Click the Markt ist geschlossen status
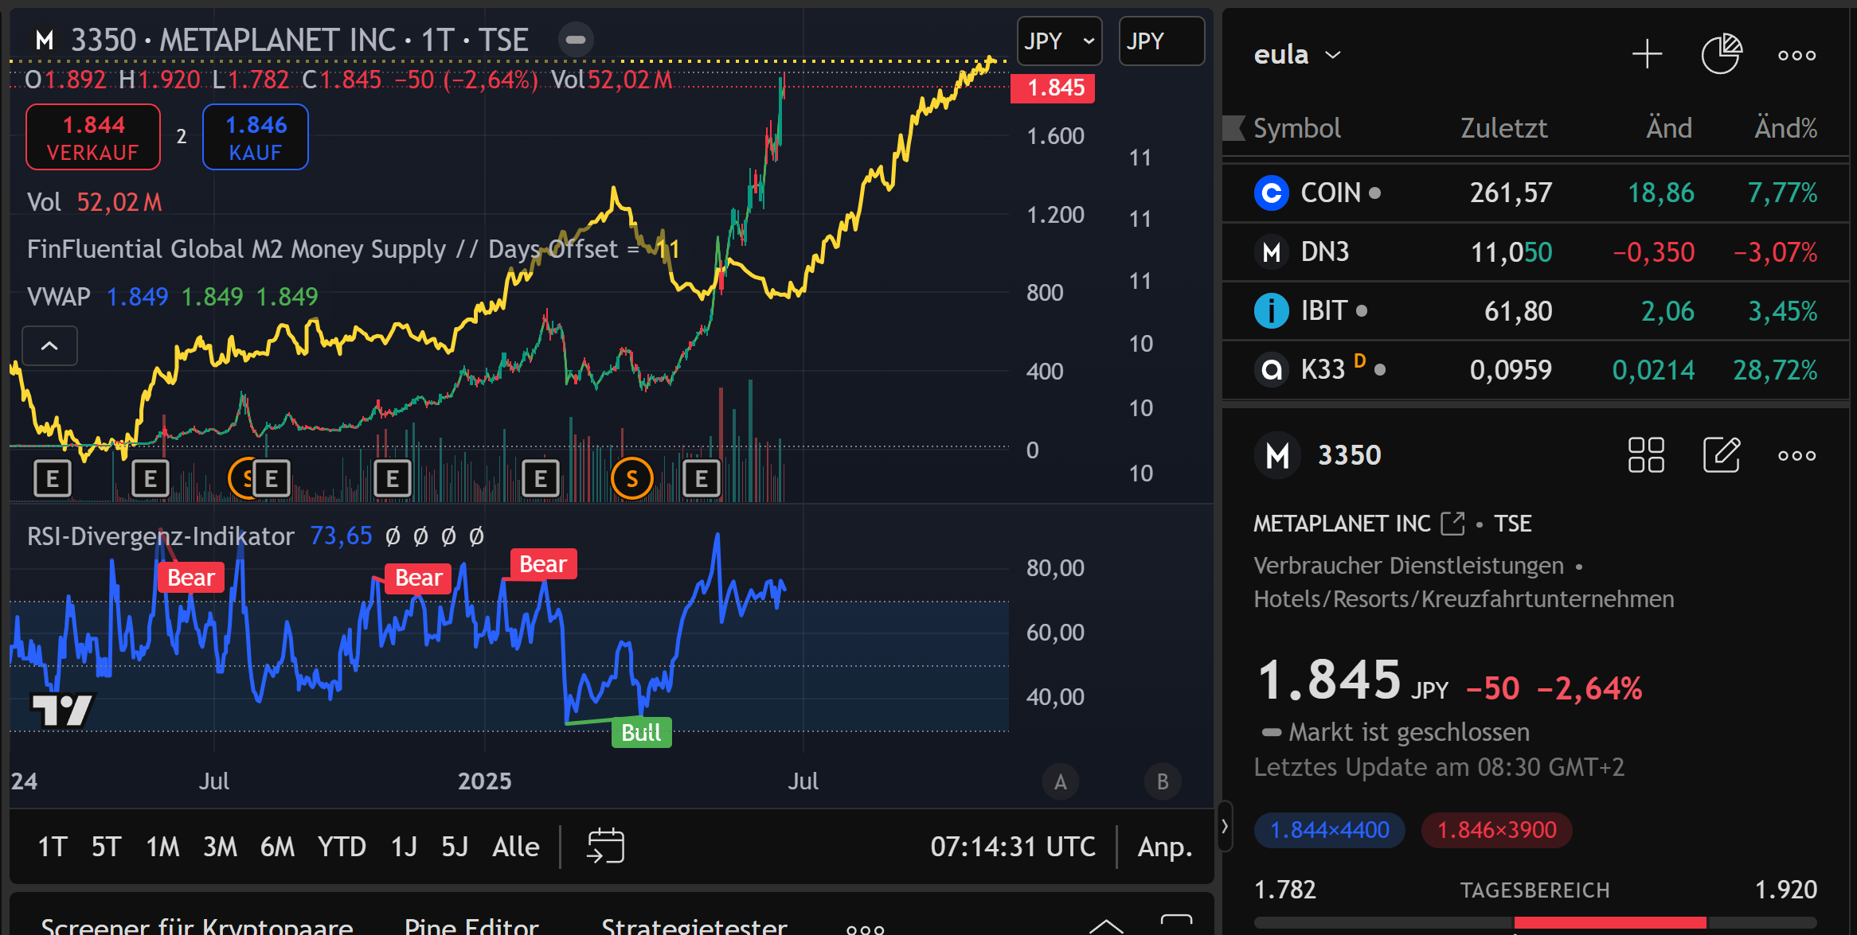 (1396, 732)
